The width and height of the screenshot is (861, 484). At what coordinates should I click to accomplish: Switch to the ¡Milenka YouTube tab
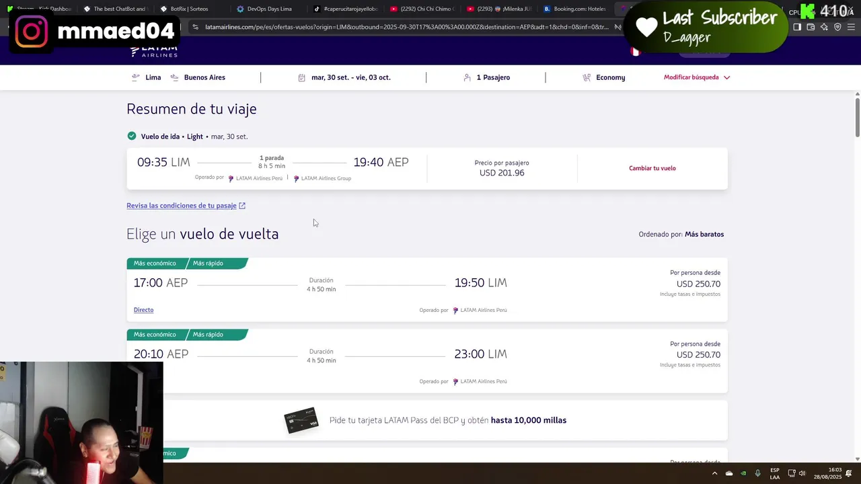tap(499, 9)
